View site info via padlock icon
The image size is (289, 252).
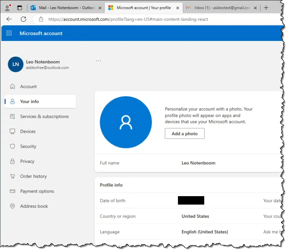coord(41,19)
